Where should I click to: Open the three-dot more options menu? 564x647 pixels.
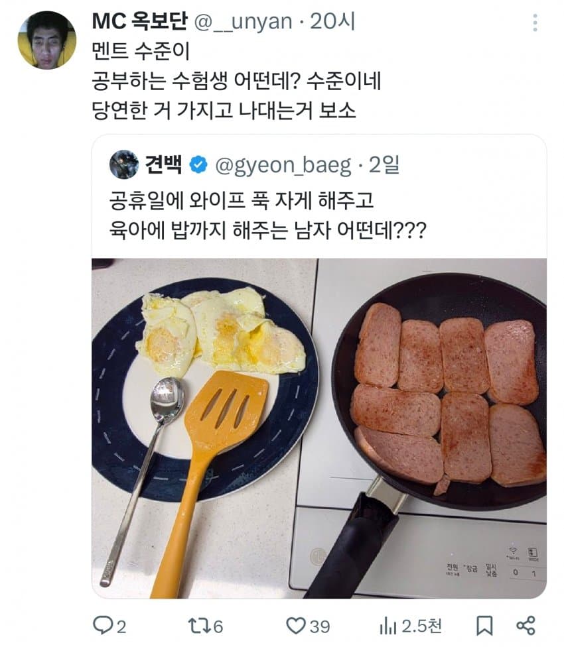(535, 23)
